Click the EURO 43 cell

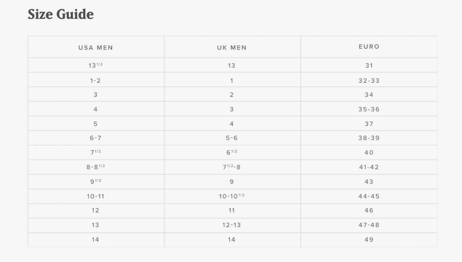click(369, 182)
